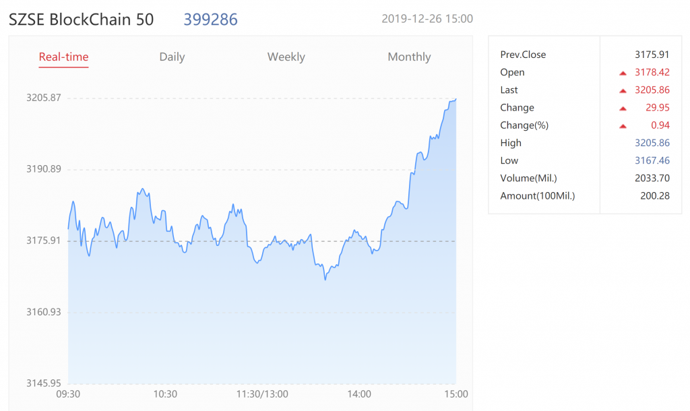Screen dimensions: 690x411
Task: Click the 11:30/13:00 time axis label
Action: coord(262,394)
